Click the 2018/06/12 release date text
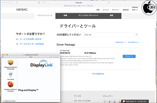 [65, 53]
